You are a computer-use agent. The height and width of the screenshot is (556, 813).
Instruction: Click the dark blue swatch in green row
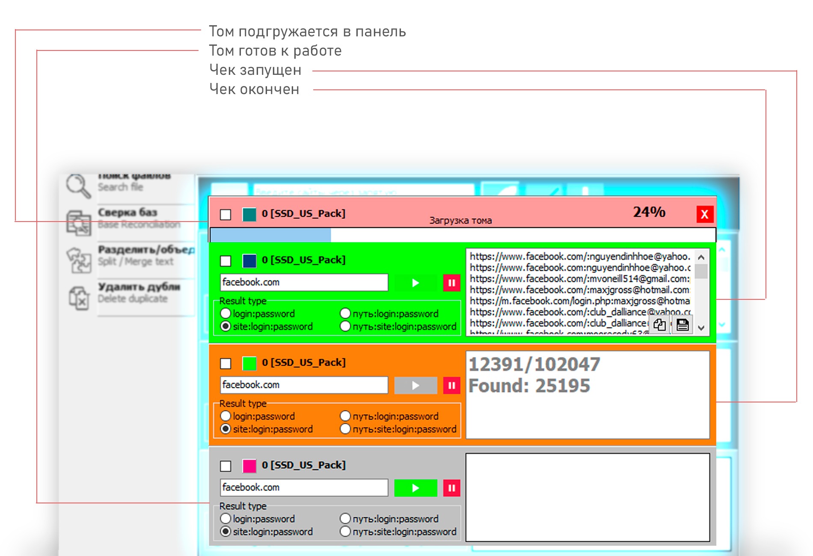[249, 260]
